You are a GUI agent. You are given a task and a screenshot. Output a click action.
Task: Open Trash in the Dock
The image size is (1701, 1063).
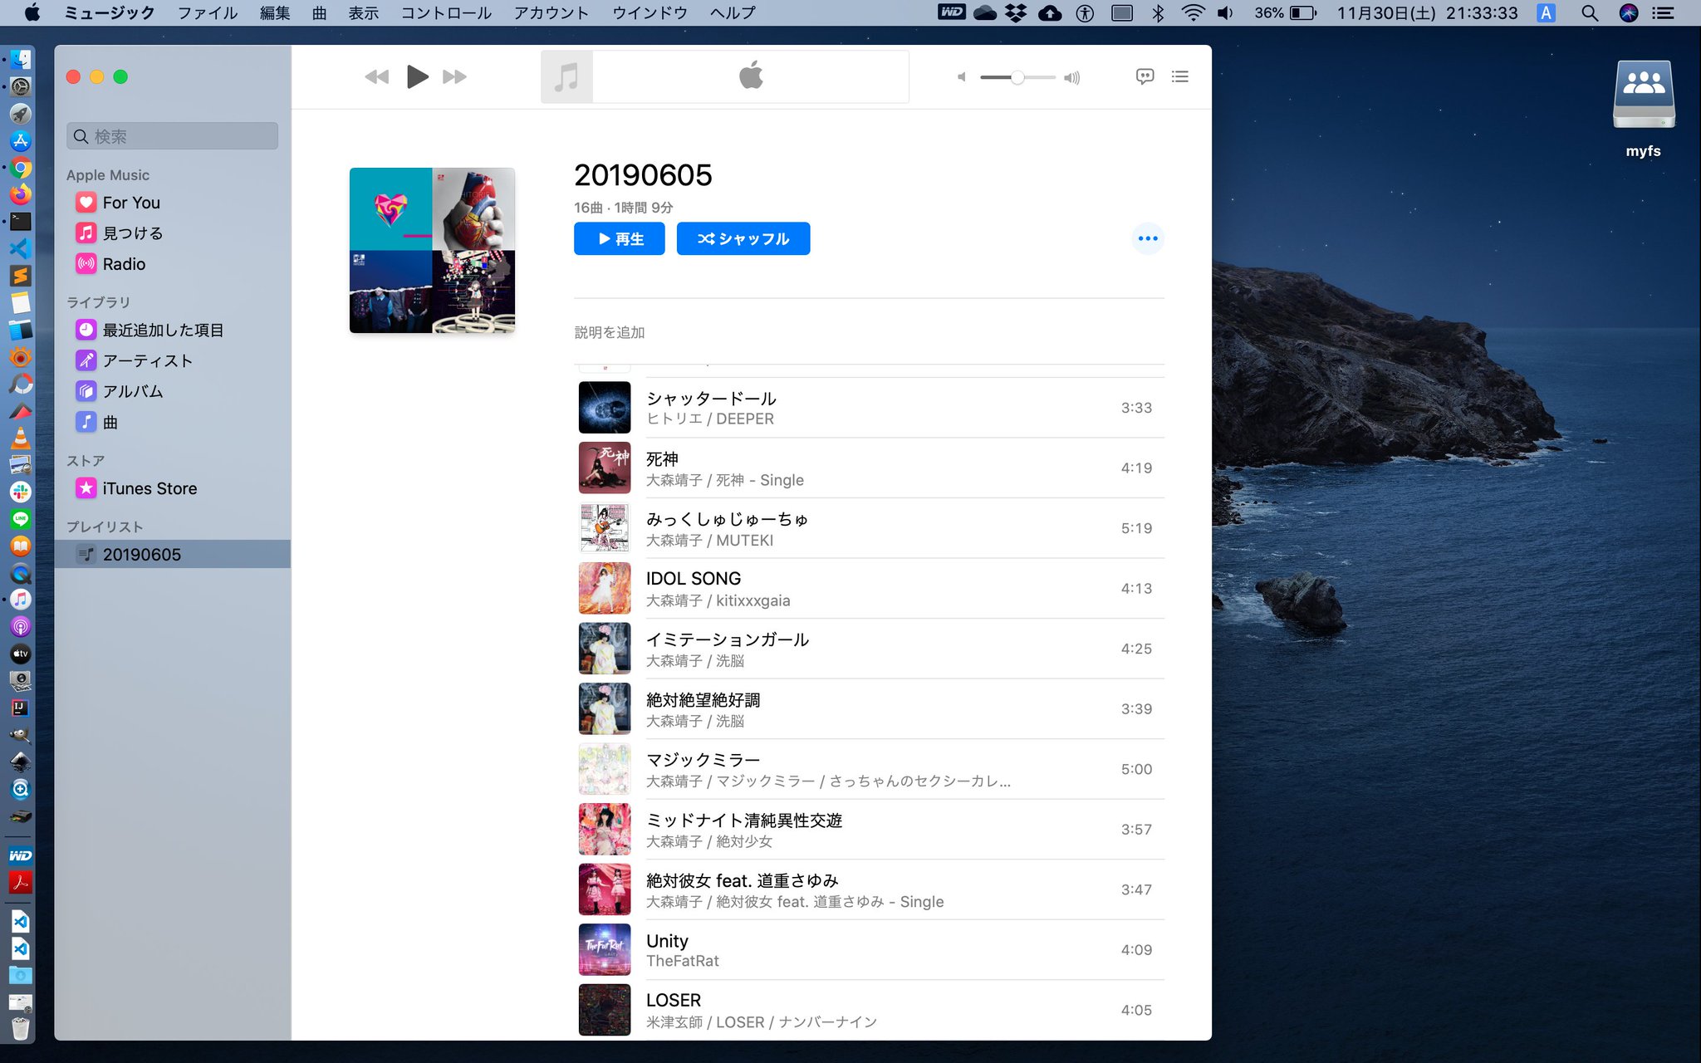pyautogui.click(x=20, y=1029)
